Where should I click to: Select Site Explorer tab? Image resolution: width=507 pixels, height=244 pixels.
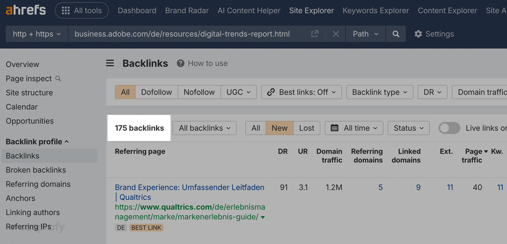(311, 11)
